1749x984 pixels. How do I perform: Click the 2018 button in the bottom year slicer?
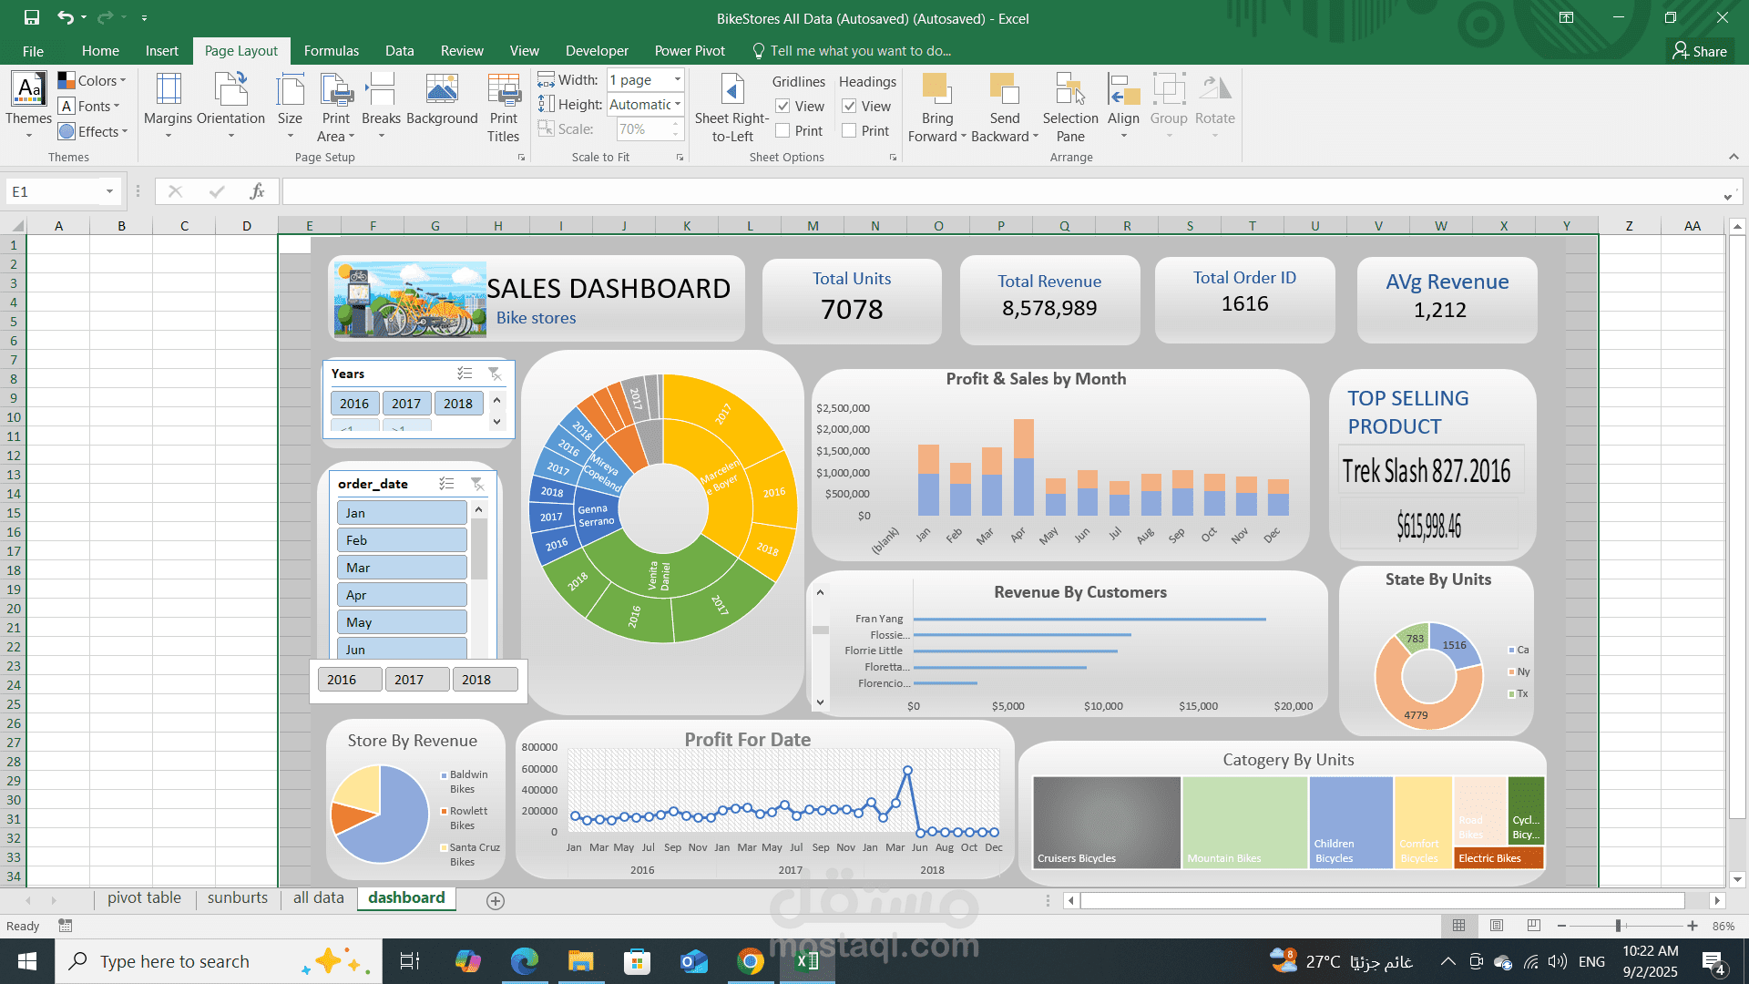click(485, 680)
